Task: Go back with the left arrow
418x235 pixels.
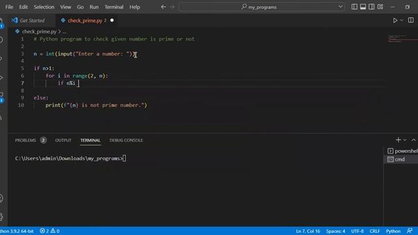Action: (x=163, y=7)
